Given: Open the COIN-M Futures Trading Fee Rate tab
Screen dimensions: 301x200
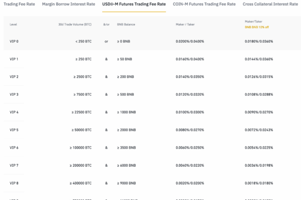Looking at the screenshot, I should (204, 4).
